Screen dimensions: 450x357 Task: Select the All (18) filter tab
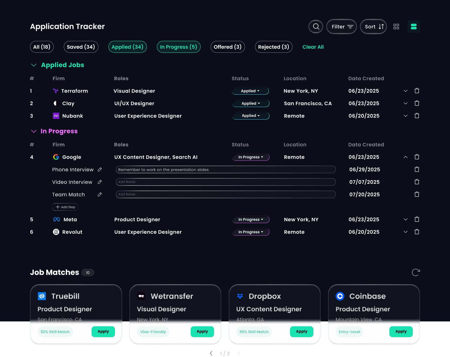[x=42, y=47]
